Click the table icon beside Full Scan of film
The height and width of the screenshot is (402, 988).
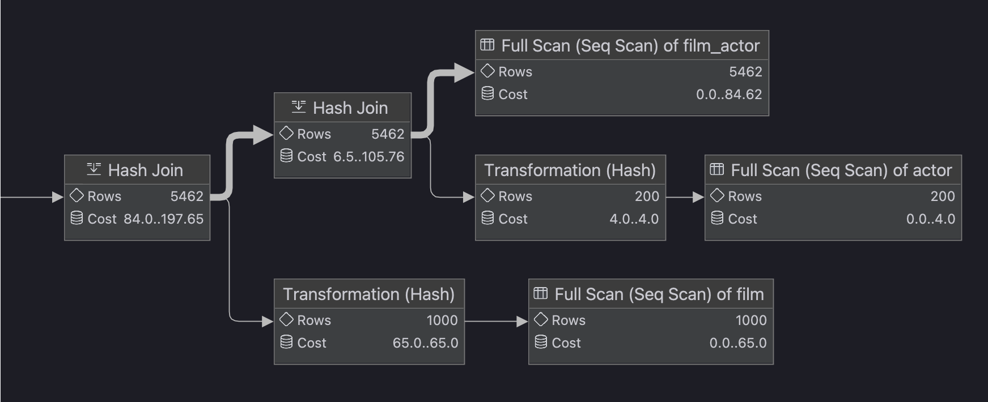[540, 293]
